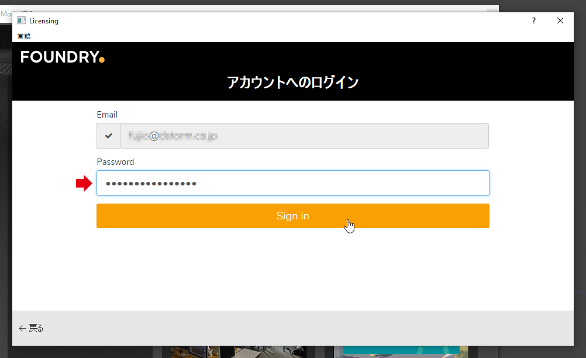Viewport: 586px width, 358px height.
Task: Click the blurred Email address field
Action: tap(304, 136)
